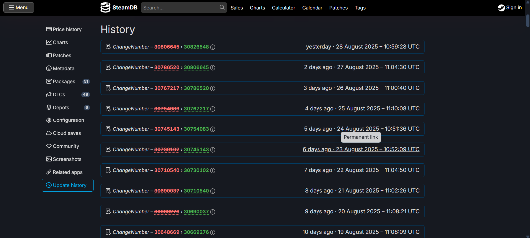Image resolution: width=530 pixels, height=238 pixels.
Task: Go to the Sales menu item
Action: click(237, 8)
